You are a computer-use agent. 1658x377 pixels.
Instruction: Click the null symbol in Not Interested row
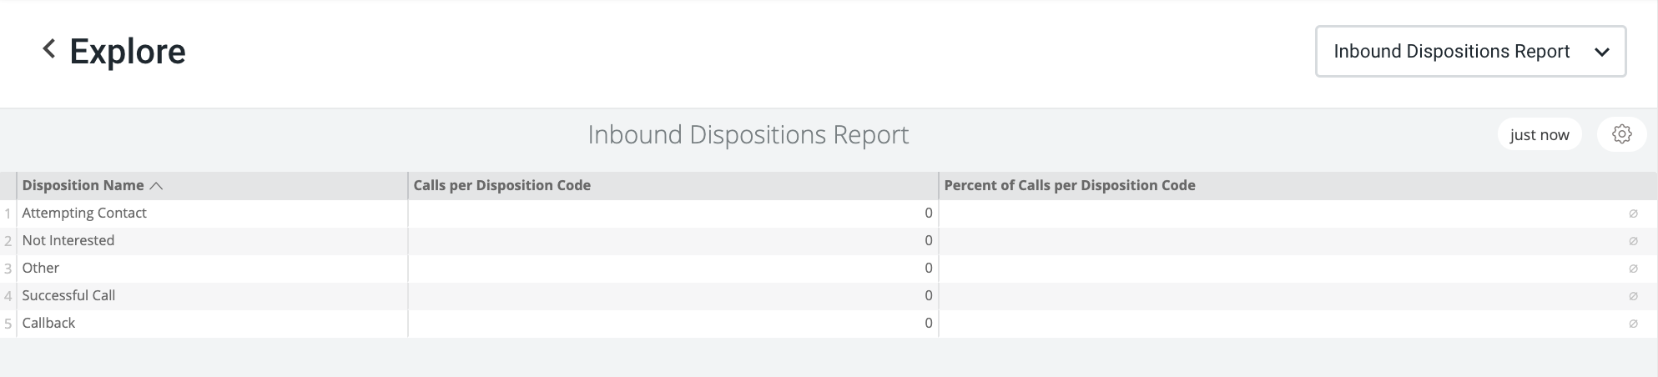coord(1633,241)
